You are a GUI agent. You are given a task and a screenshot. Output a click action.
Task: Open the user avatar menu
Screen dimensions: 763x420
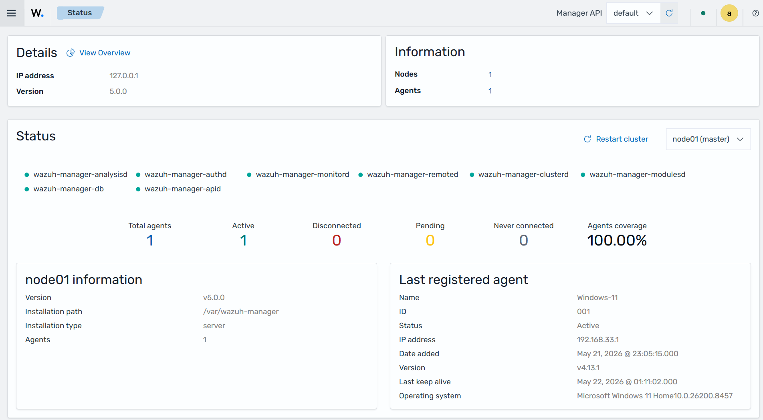729,13
